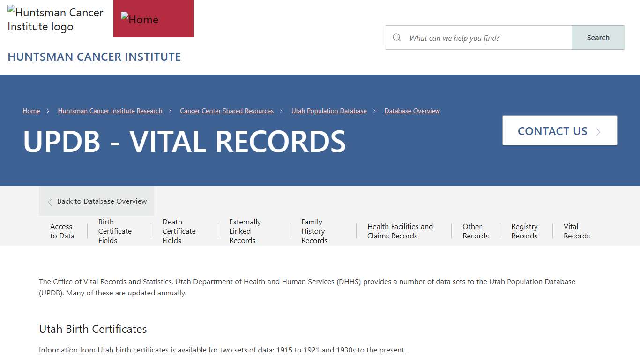Click the magnifying glass search icon
Image resolution: width=640 pixels, height=359 pixels.
(x=396, y=37)
